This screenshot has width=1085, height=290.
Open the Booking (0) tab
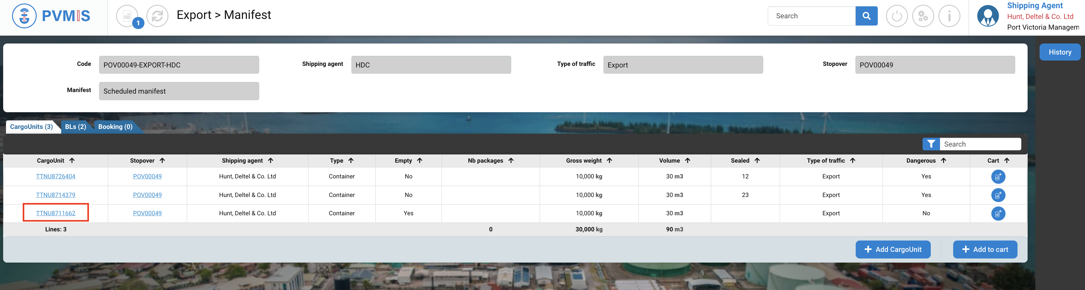pos(115,127)
